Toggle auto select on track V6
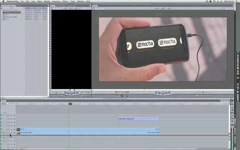Screen dimensions: 240x150 coord(14,115)
